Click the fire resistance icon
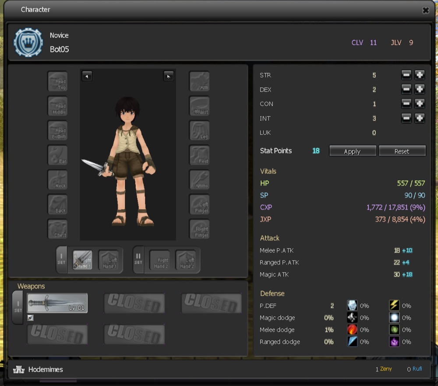This screenshot has height=386, width=438. (x=352, y=330)
